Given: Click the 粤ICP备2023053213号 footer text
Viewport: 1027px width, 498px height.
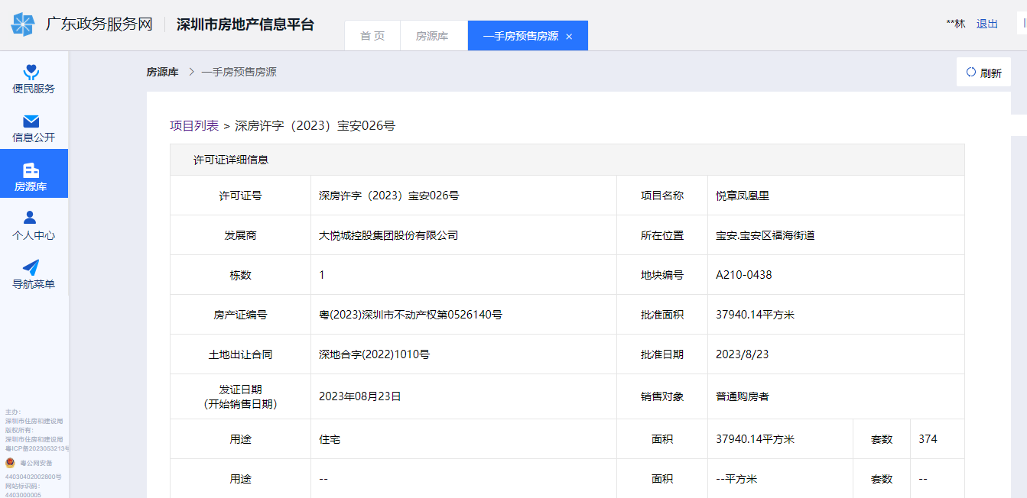Looking at the screenshot, I should (x=37, y=448).
